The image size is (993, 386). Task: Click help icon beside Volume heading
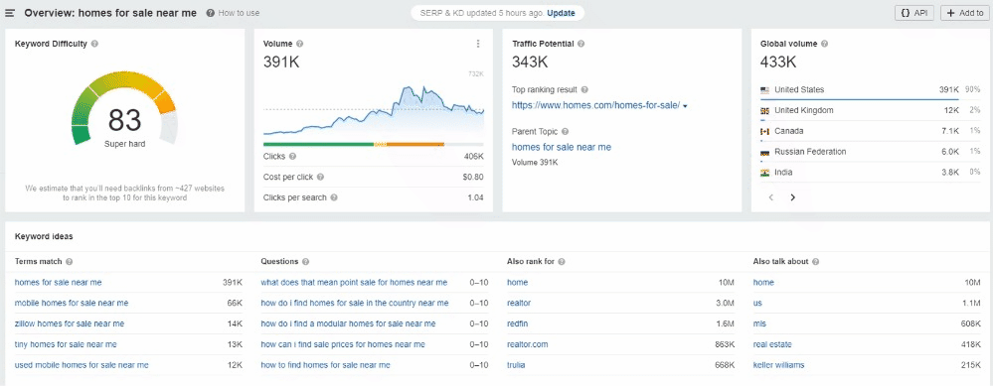[x=299, y=45]
